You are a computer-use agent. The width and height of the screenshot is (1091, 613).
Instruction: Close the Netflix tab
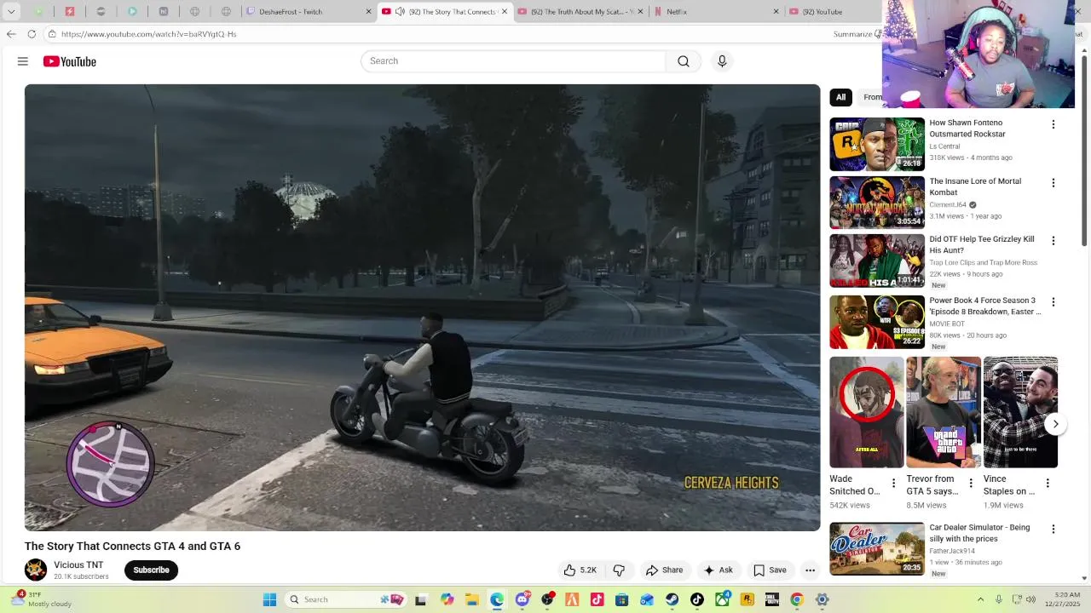776,12
